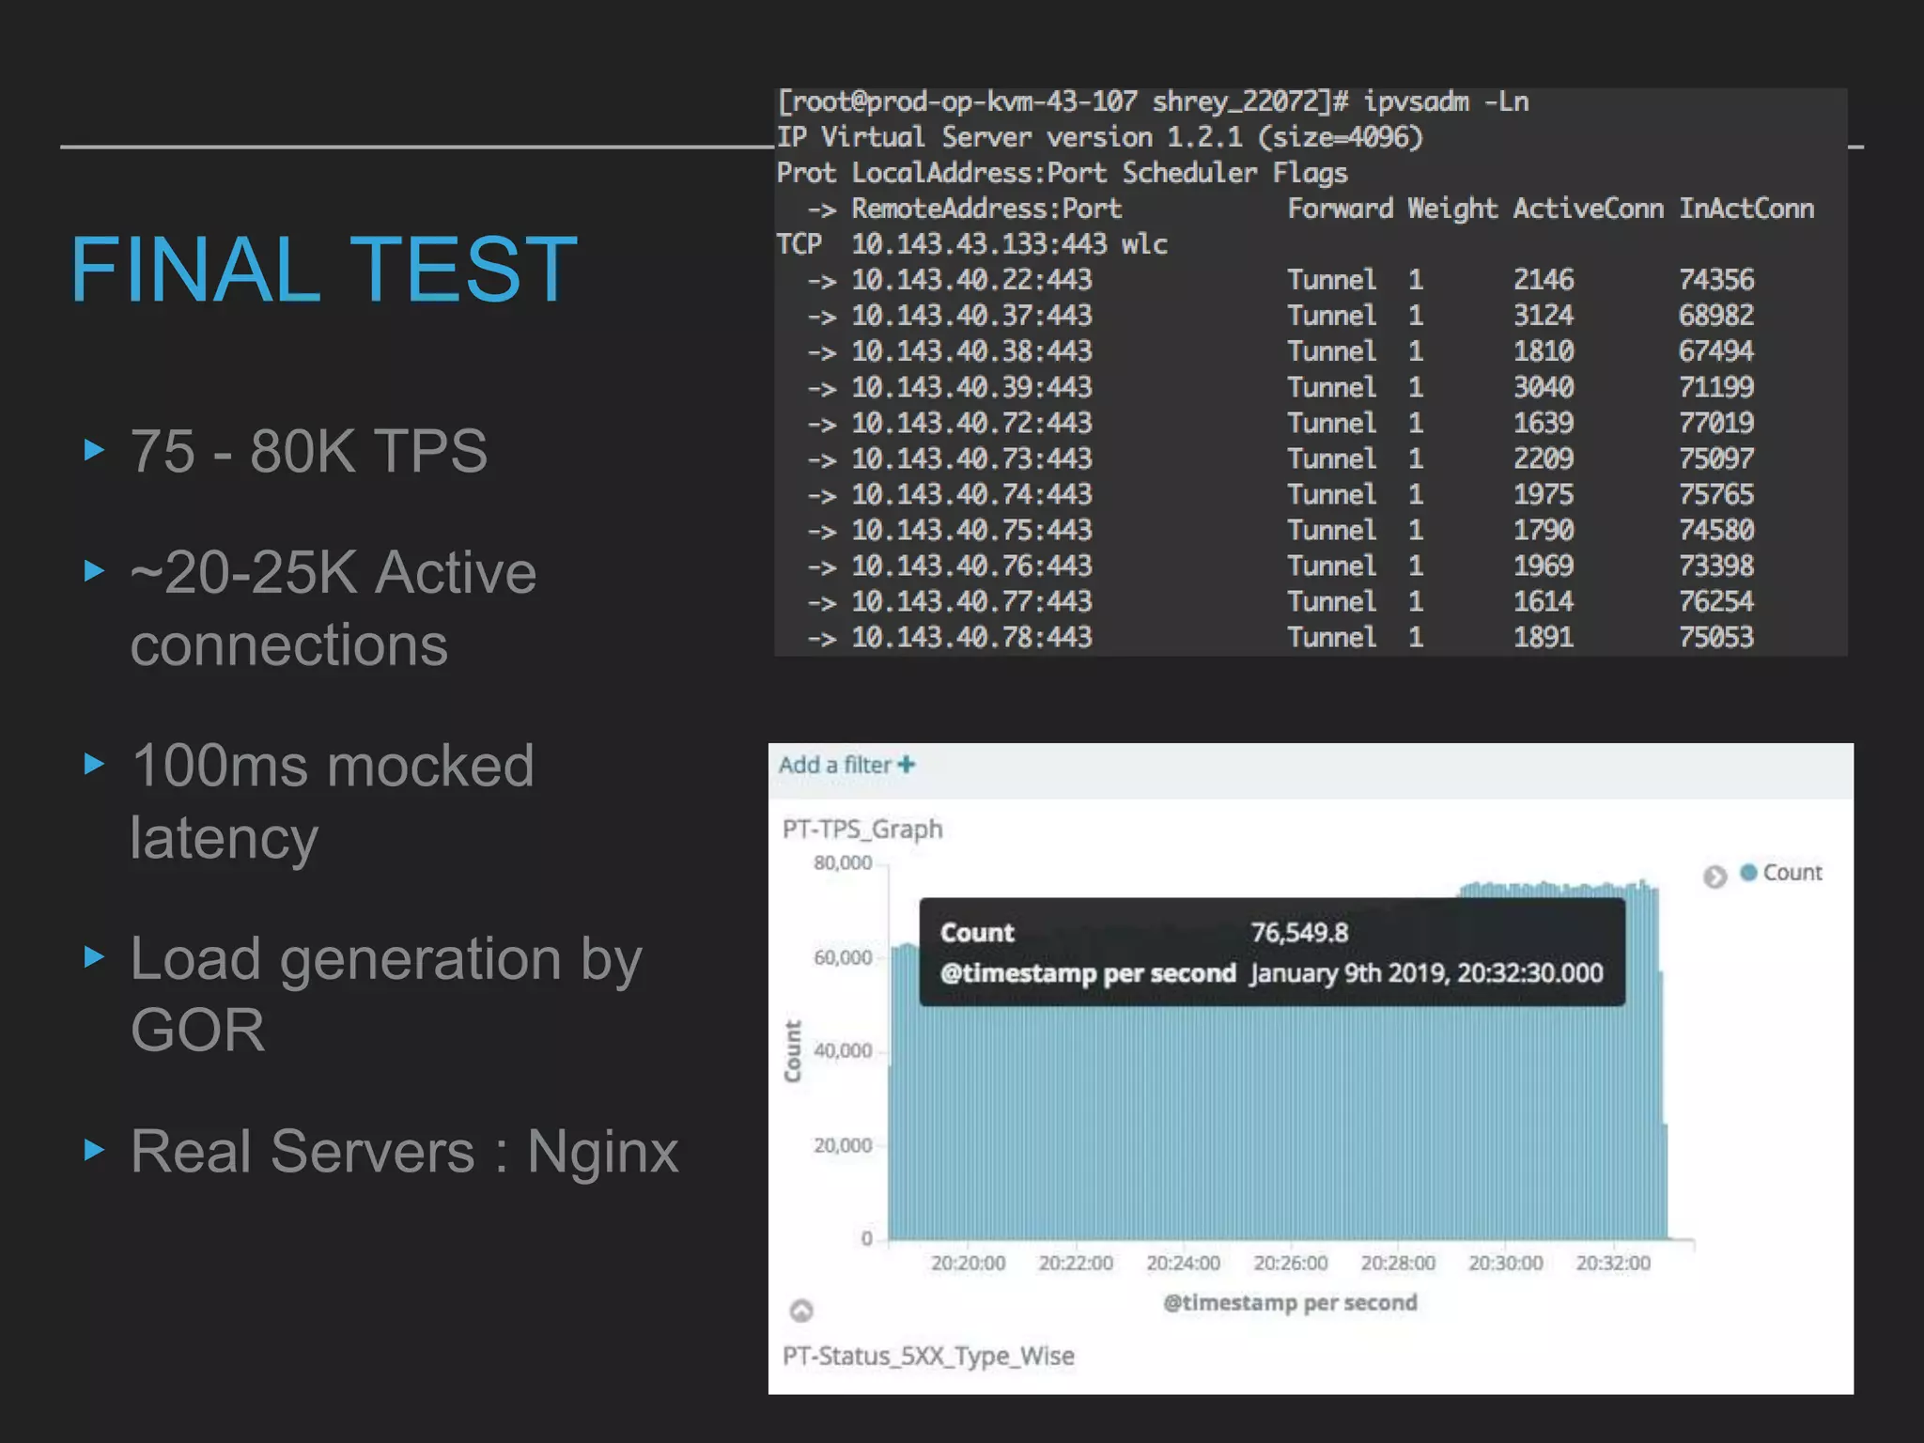This screenshot has height=1443, width=1924.
Task: Click the ActiveConn column header
Action: click(1588, 209)
